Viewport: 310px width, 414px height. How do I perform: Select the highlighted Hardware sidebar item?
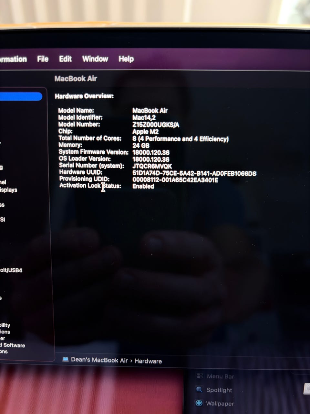[x=21, y=96]
